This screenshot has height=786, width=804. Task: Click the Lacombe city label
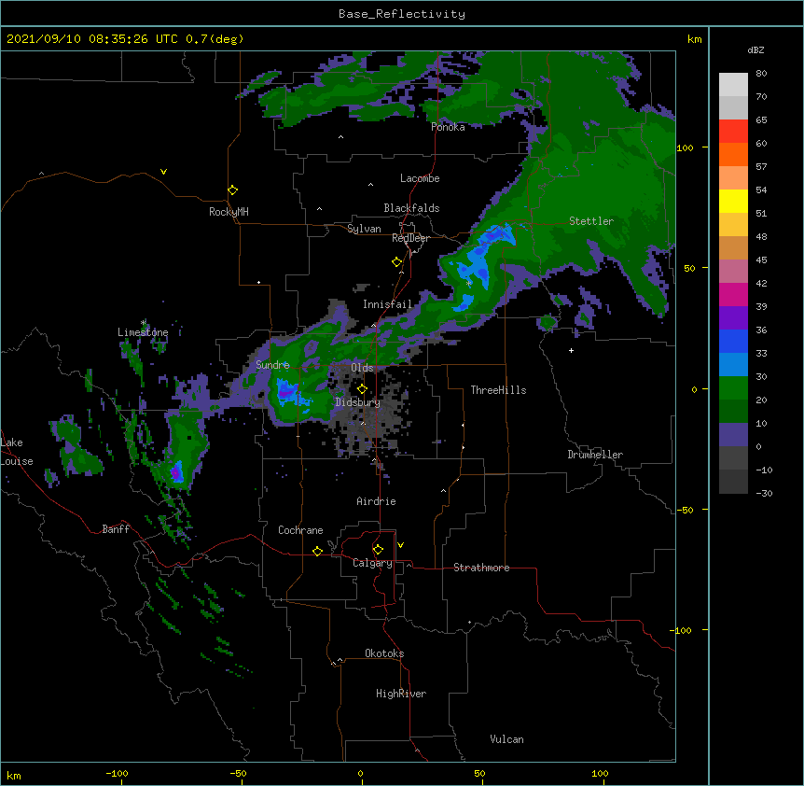pos(420,178)
